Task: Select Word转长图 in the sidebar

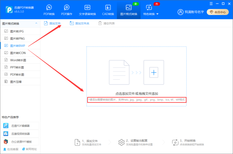Action: [x=20, y=60]
